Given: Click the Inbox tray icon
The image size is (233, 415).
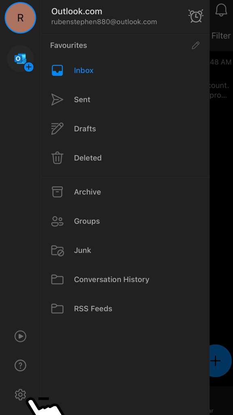Looking at the screenshot, I should point(57,71).
